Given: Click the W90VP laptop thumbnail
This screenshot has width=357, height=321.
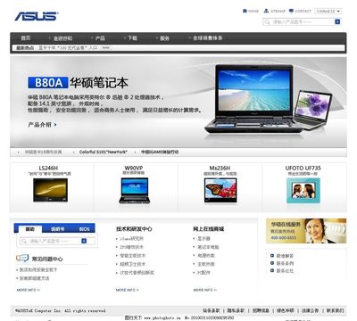Looking at the screenshot, I should [134, 191].
